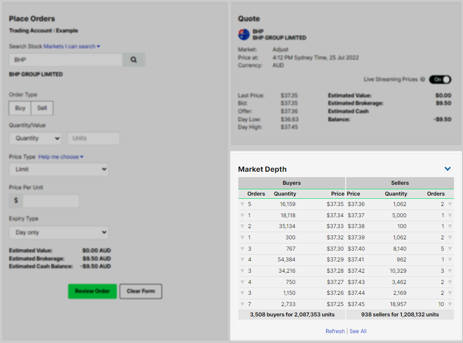Click the Sellers column group header
Viewport: 463px width, 343px height.
click(400, 183)
